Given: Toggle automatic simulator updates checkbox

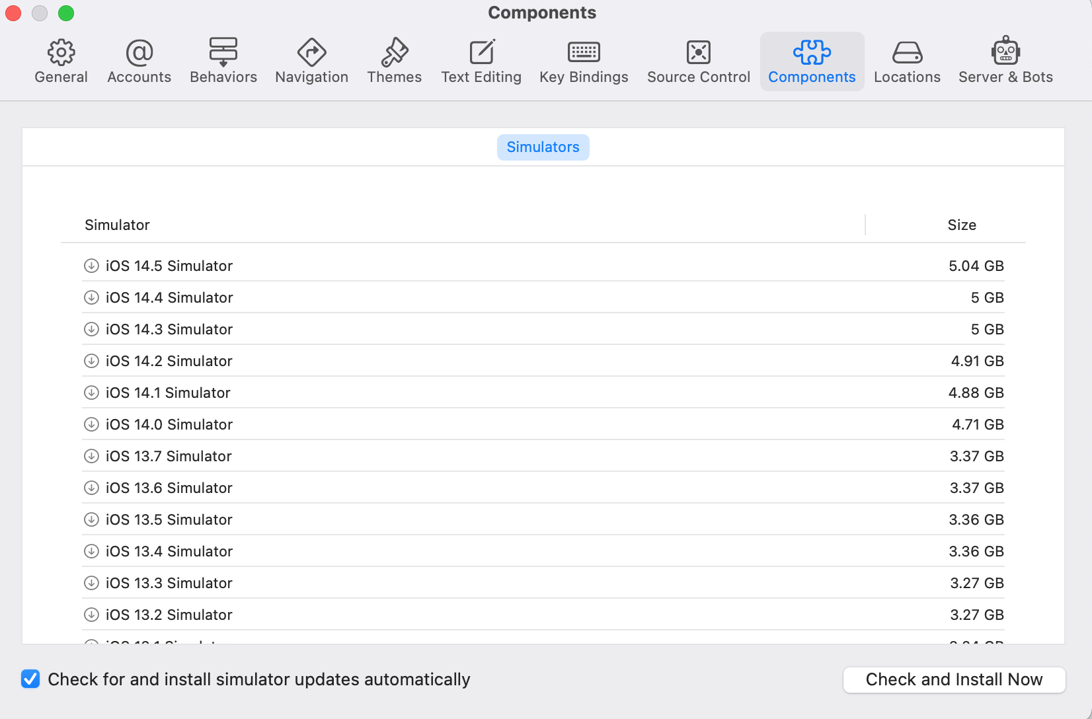Looking at the screenshot, I should tap(30, 679).
